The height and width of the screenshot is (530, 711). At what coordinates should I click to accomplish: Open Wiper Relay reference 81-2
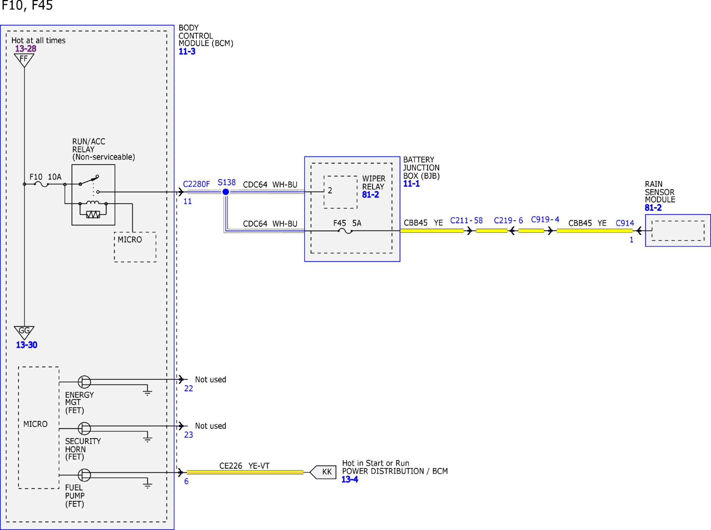[371, 195]
